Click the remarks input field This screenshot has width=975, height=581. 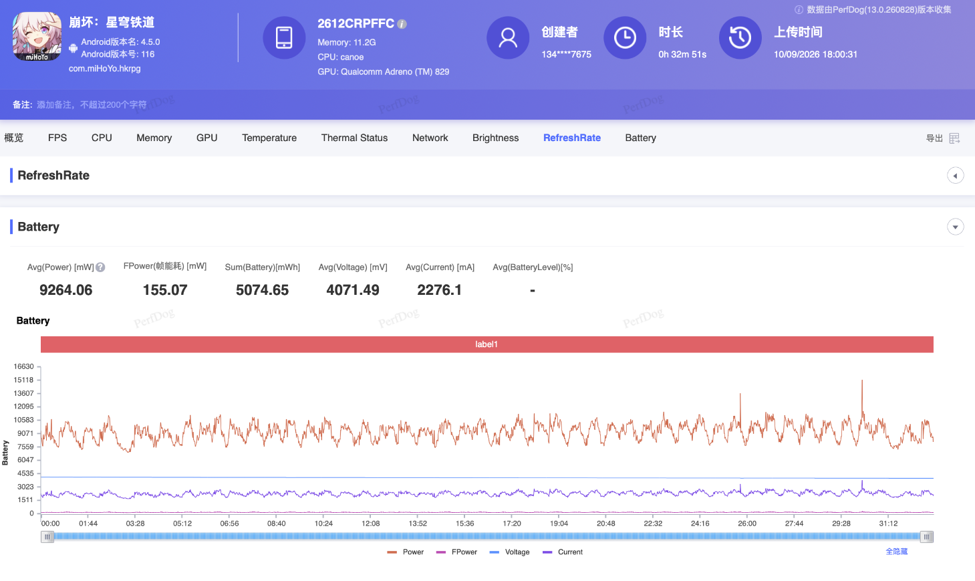(92, 105)
